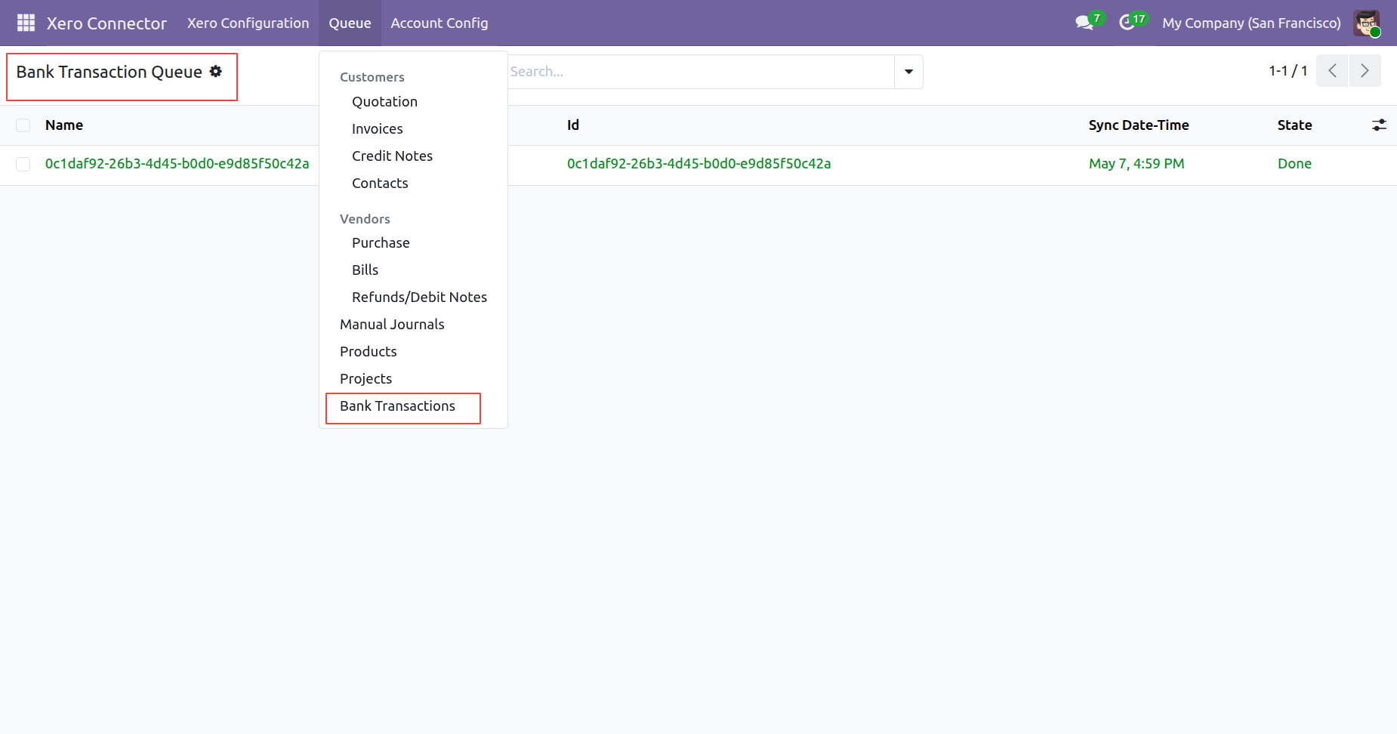Select Products in the Queue menu
Image resolution: width=1397 pixels, height=734 pixels.
(x=368, y=351)
